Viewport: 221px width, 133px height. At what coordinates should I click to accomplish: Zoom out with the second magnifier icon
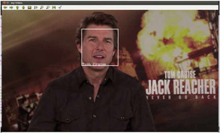coord(48,7)
